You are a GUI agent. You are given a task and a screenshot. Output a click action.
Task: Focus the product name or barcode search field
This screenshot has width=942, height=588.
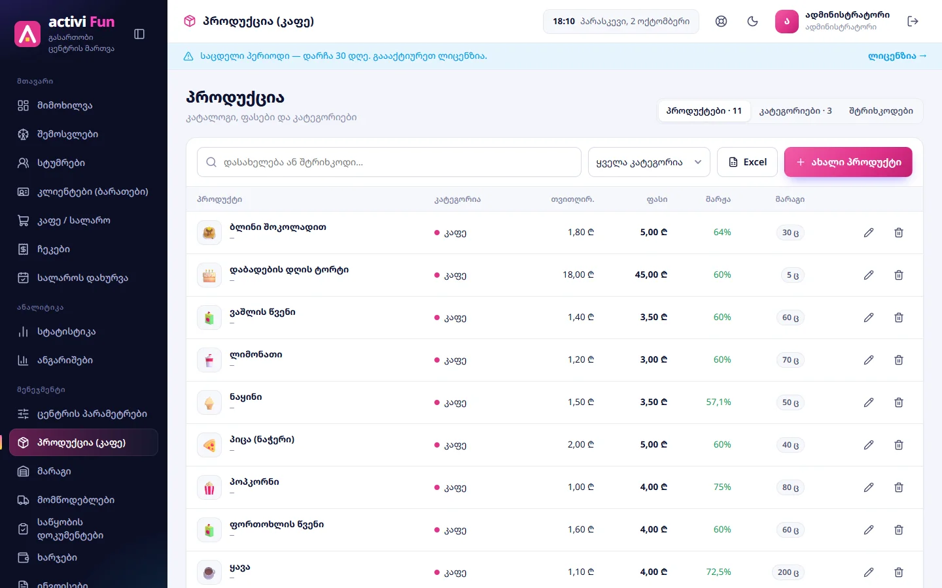pyautogui.click(x=389, y=162)
